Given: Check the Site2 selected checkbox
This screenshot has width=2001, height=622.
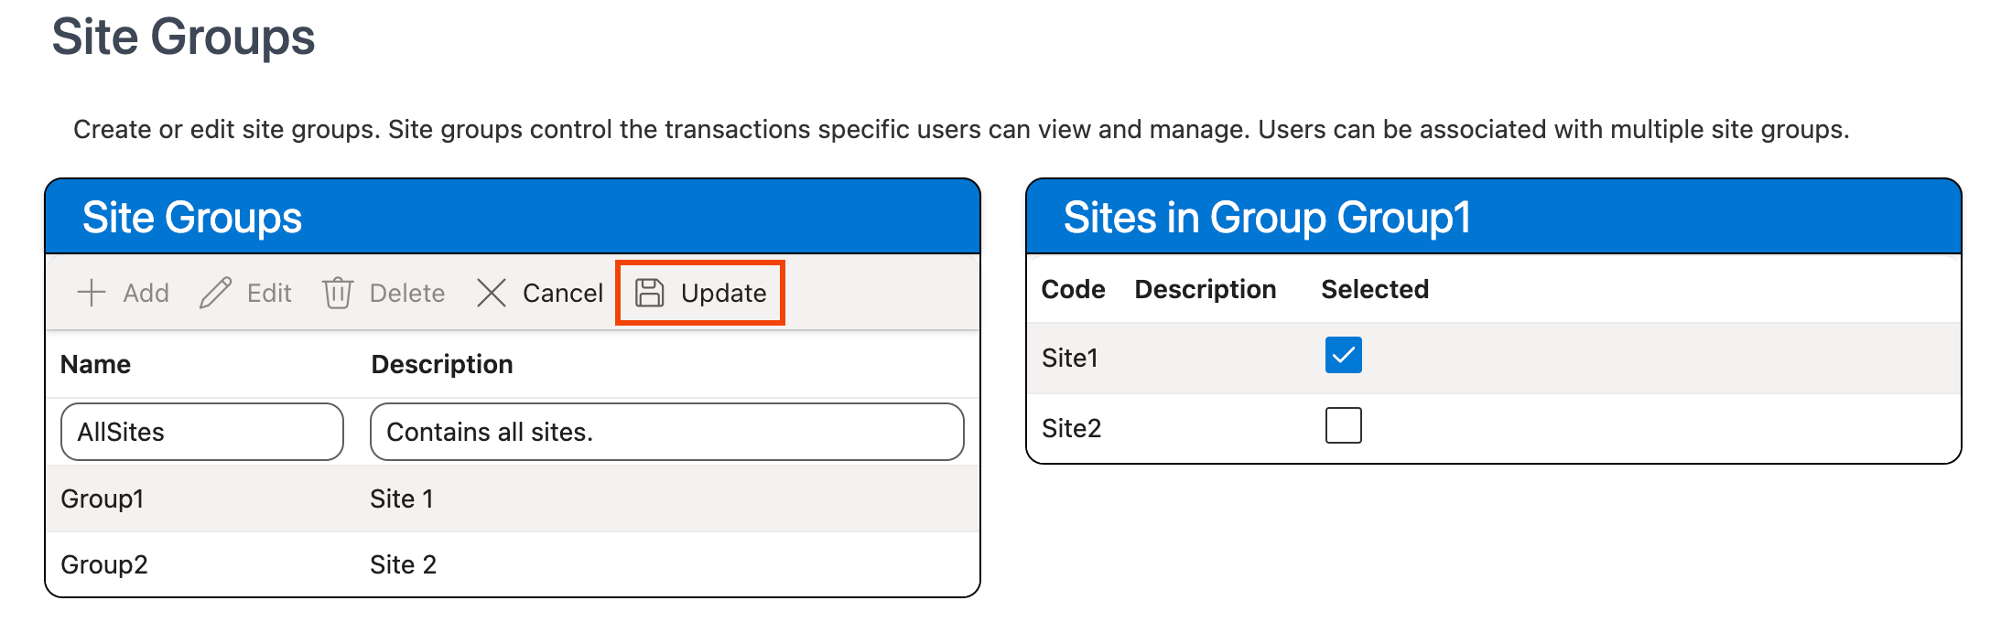Looking at the screenshot, I should (x=1343, y=425).
